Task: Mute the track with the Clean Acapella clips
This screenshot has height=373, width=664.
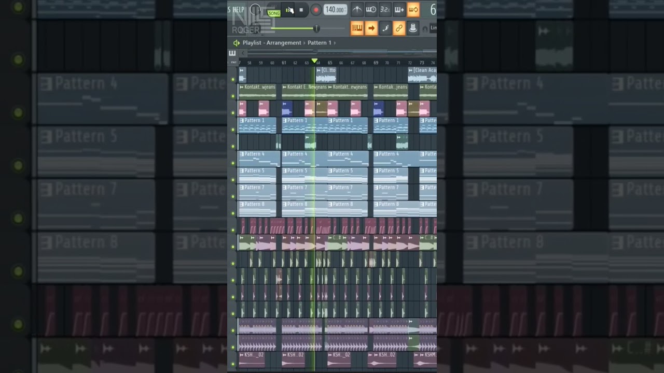Action: pos(233,79)
